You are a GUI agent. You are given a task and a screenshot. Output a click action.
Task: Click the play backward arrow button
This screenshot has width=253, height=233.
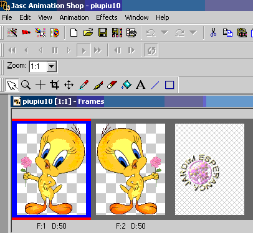pos(26,50)
